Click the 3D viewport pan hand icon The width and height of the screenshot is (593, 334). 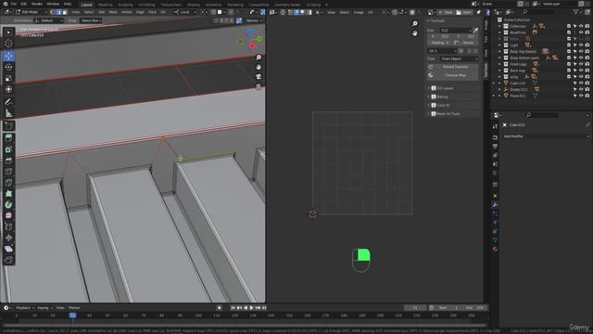pos(259,67)
